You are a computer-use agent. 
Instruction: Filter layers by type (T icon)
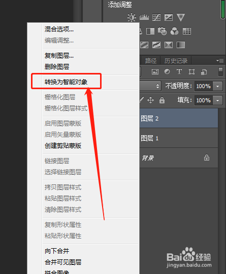pyautogui.click(x=179, y=71)
